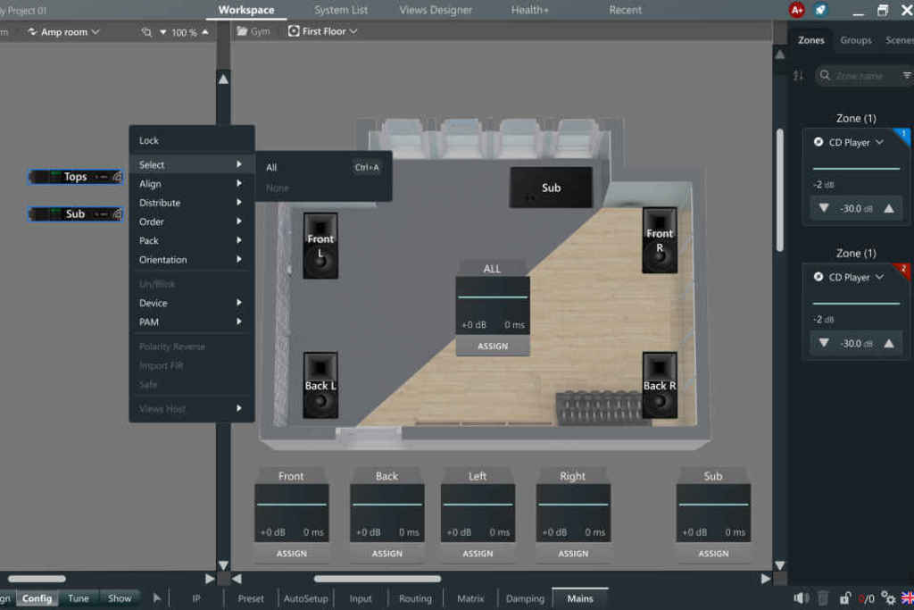
Task: Click ASSIGN under the ALL group
Action: (x=492, y=347)
